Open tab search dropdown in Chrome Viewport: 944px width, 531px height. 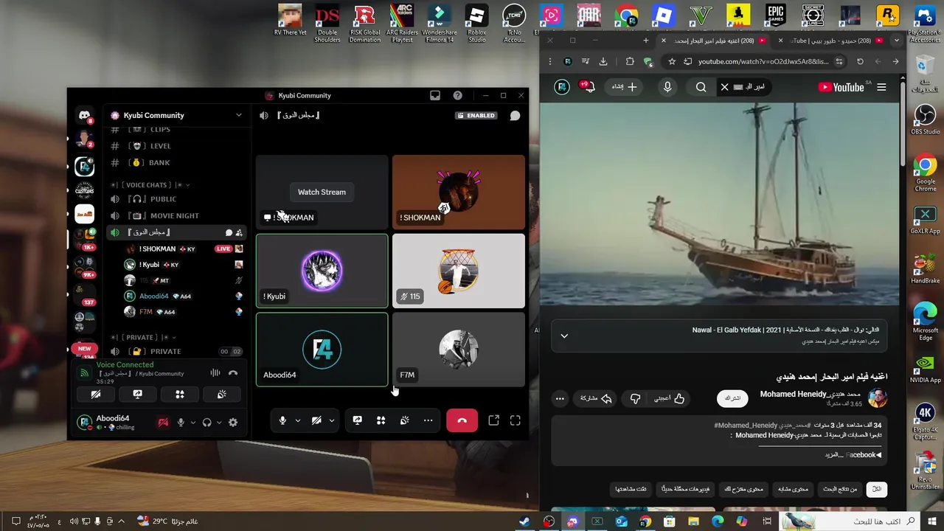point(897,41)
